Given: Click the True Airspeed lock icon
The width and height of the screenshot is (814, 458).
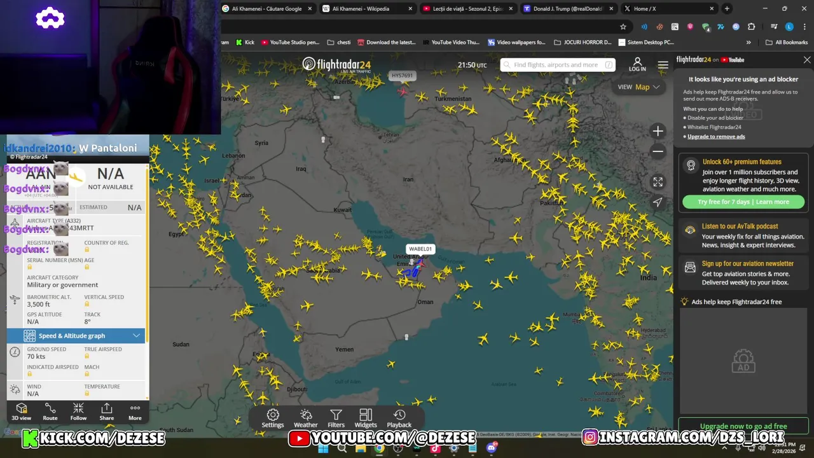Looking at the screenshot, I should (86, 356).
